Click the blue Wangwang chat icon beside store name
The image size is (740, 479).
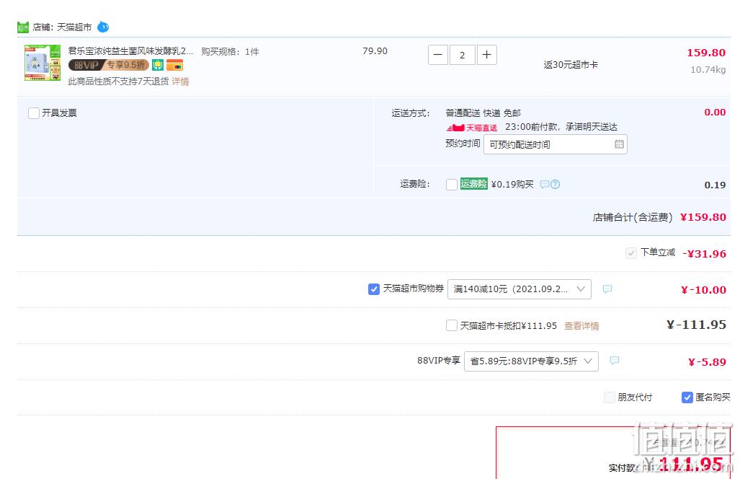point(103,27)
